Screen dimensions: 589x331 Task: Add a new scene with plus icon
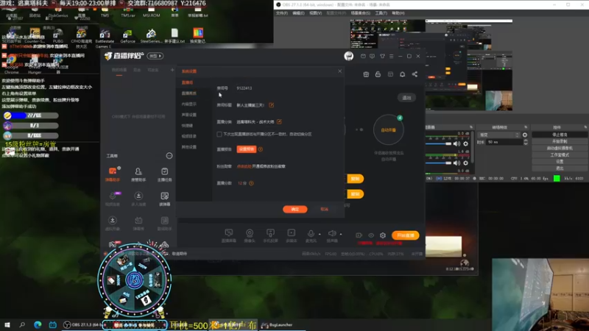[x=172, y=70]
